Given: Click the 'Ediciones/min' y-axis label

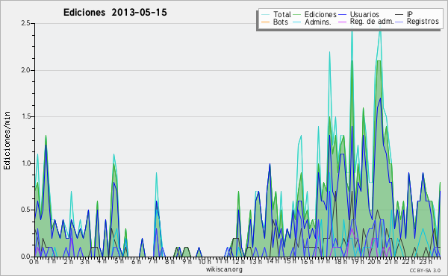Looking at the screenshot, I should (x=7, y=140).
